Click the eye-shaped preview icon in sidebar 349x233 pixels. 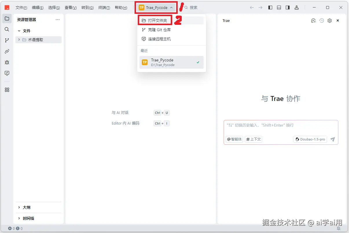[x=7, y=51]
